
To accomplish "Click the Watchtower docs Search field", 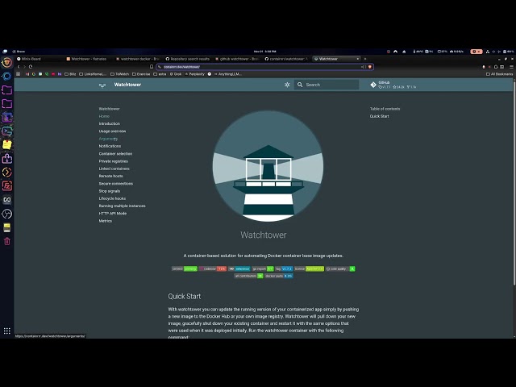I will 327,85.
